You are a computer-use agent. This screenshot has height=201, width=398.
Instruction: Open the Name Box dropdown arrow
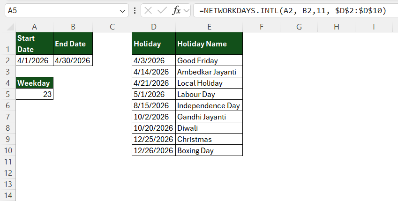[122, 11]
